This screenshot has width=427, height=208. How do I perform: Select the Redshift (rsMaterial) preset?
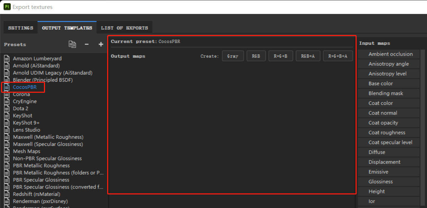click(x=36, y=194)
